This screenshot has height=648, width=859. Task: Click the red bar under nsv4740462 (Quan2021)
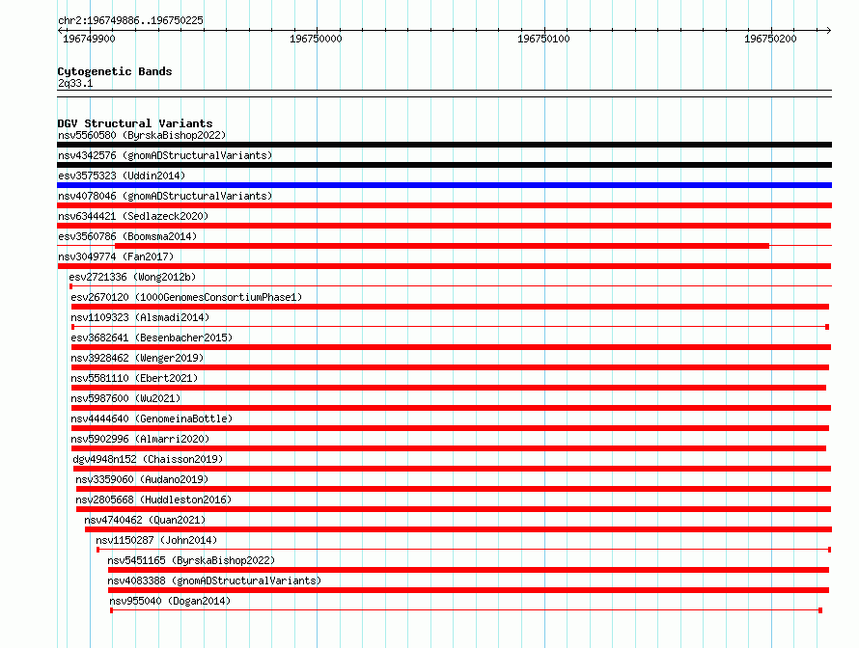tap(458, 529)
